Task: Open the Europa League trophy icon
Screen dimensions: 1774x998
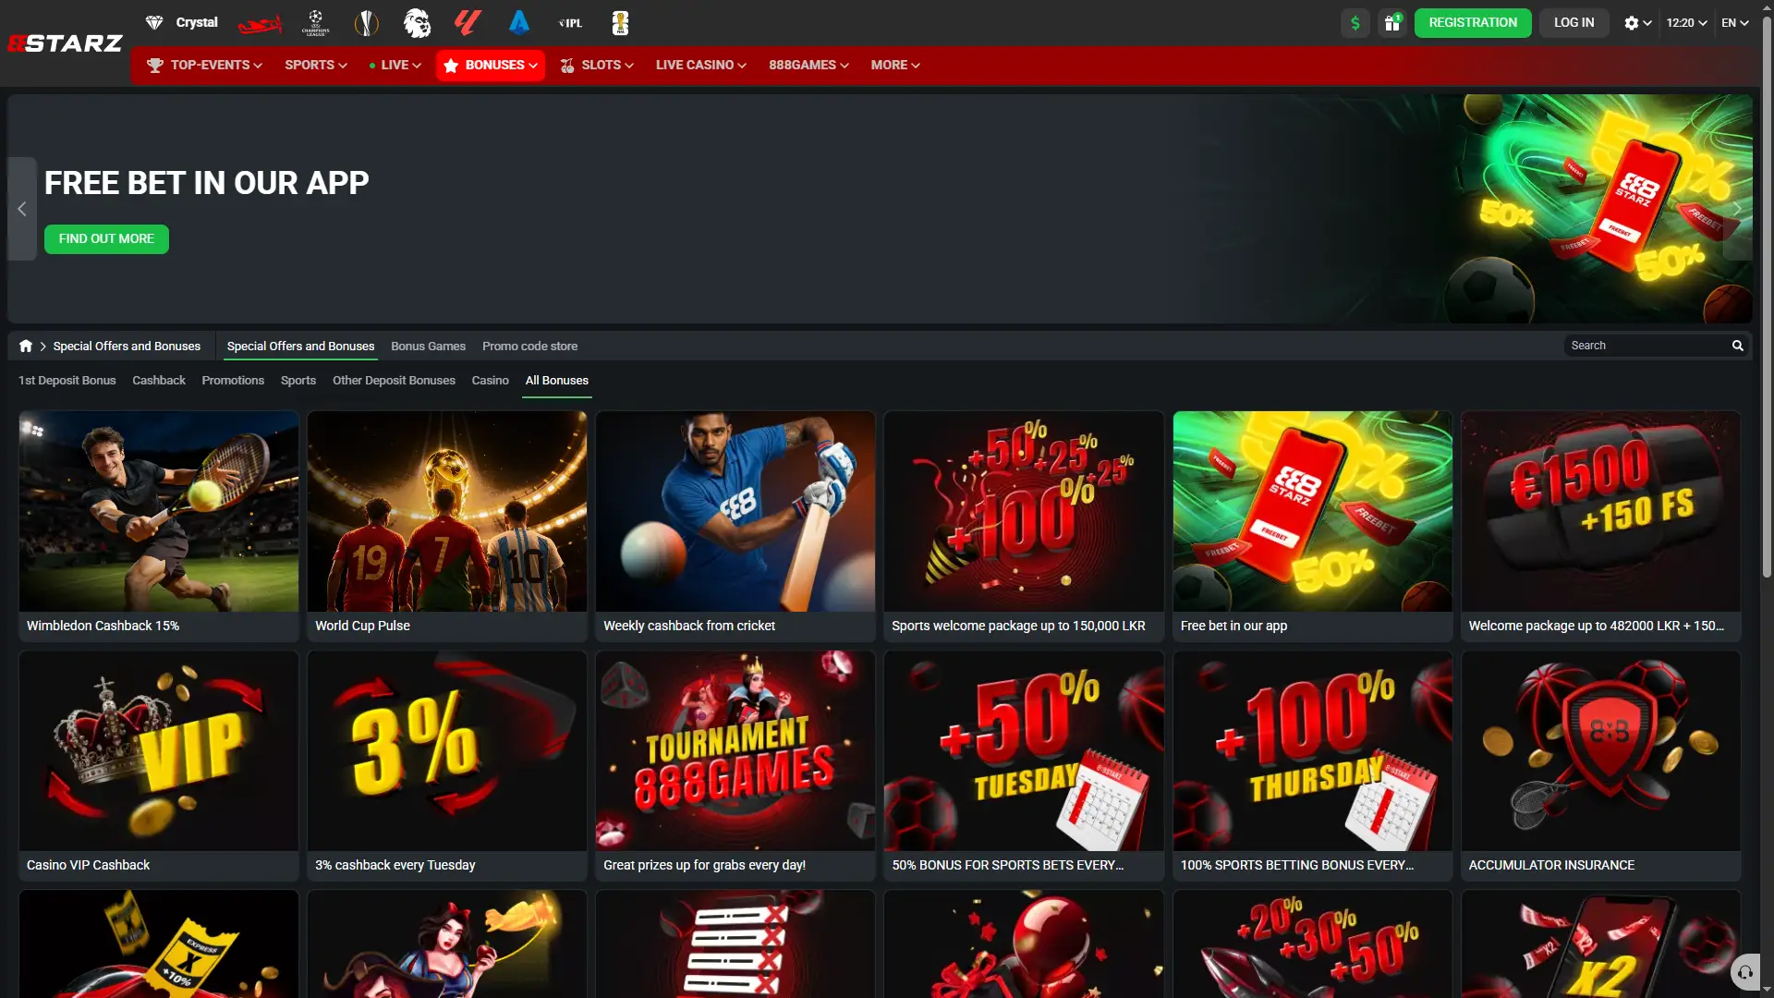Action: coord(367,23)
